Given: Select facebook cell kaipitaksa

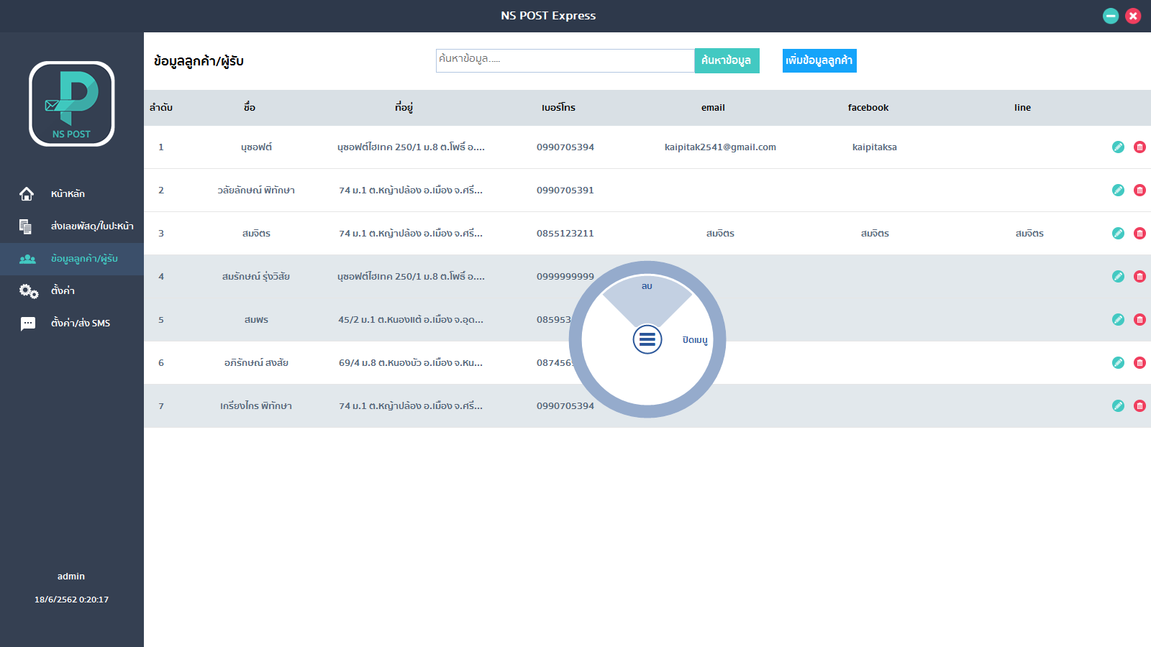Looking at the screenshot, I should 875,147.
